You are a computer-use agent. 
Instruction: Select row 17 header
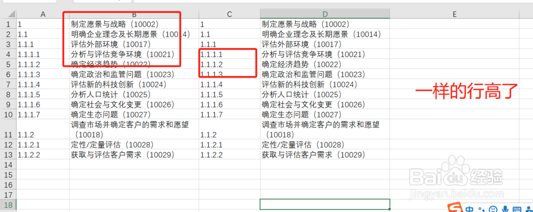coord(8,194)
